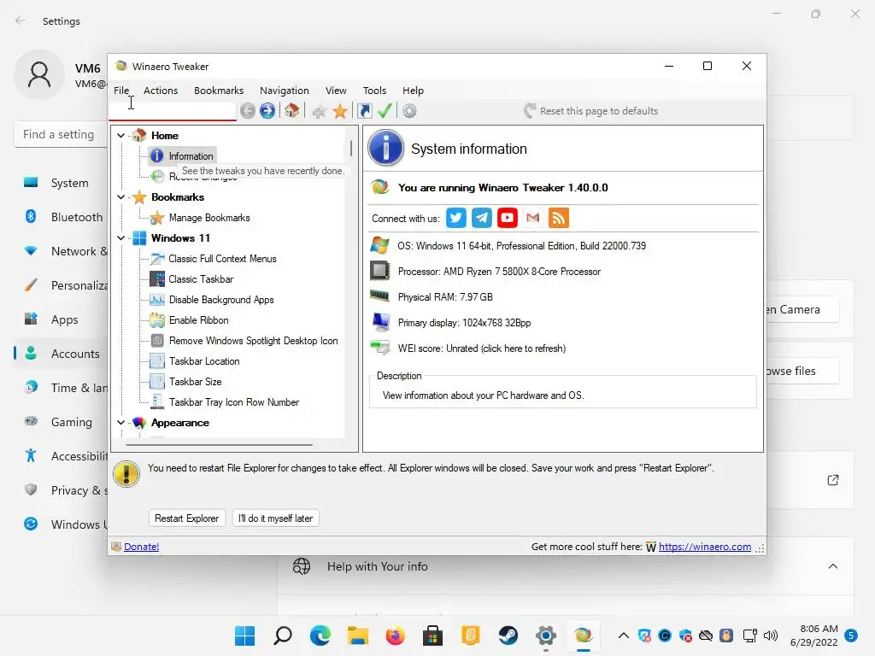Open bookmarks with the orange star icon
Image resolution: width=875 pixels, height=656 pixels.
[x=340, y=111]
